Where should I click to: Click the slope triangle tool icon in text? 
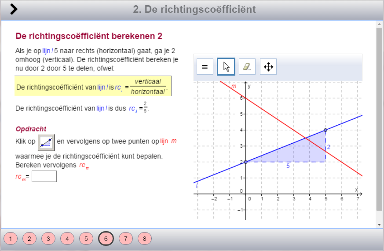tap(46, 142)
